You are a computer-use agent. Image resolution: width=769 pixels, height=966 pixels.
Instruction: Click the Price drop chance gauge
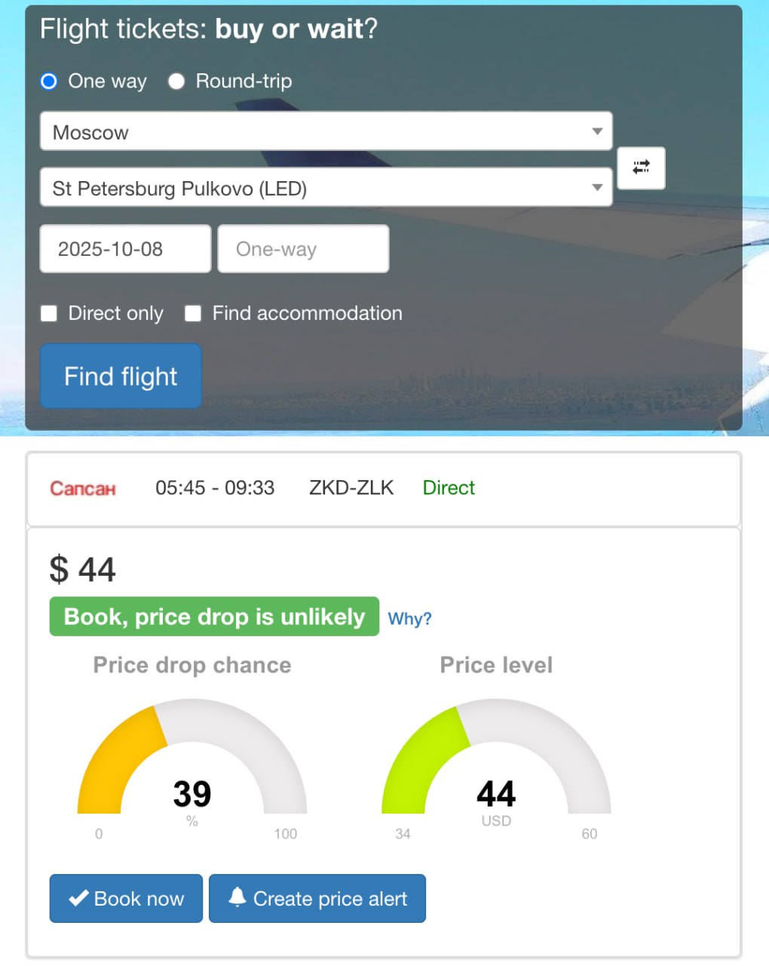192,762
